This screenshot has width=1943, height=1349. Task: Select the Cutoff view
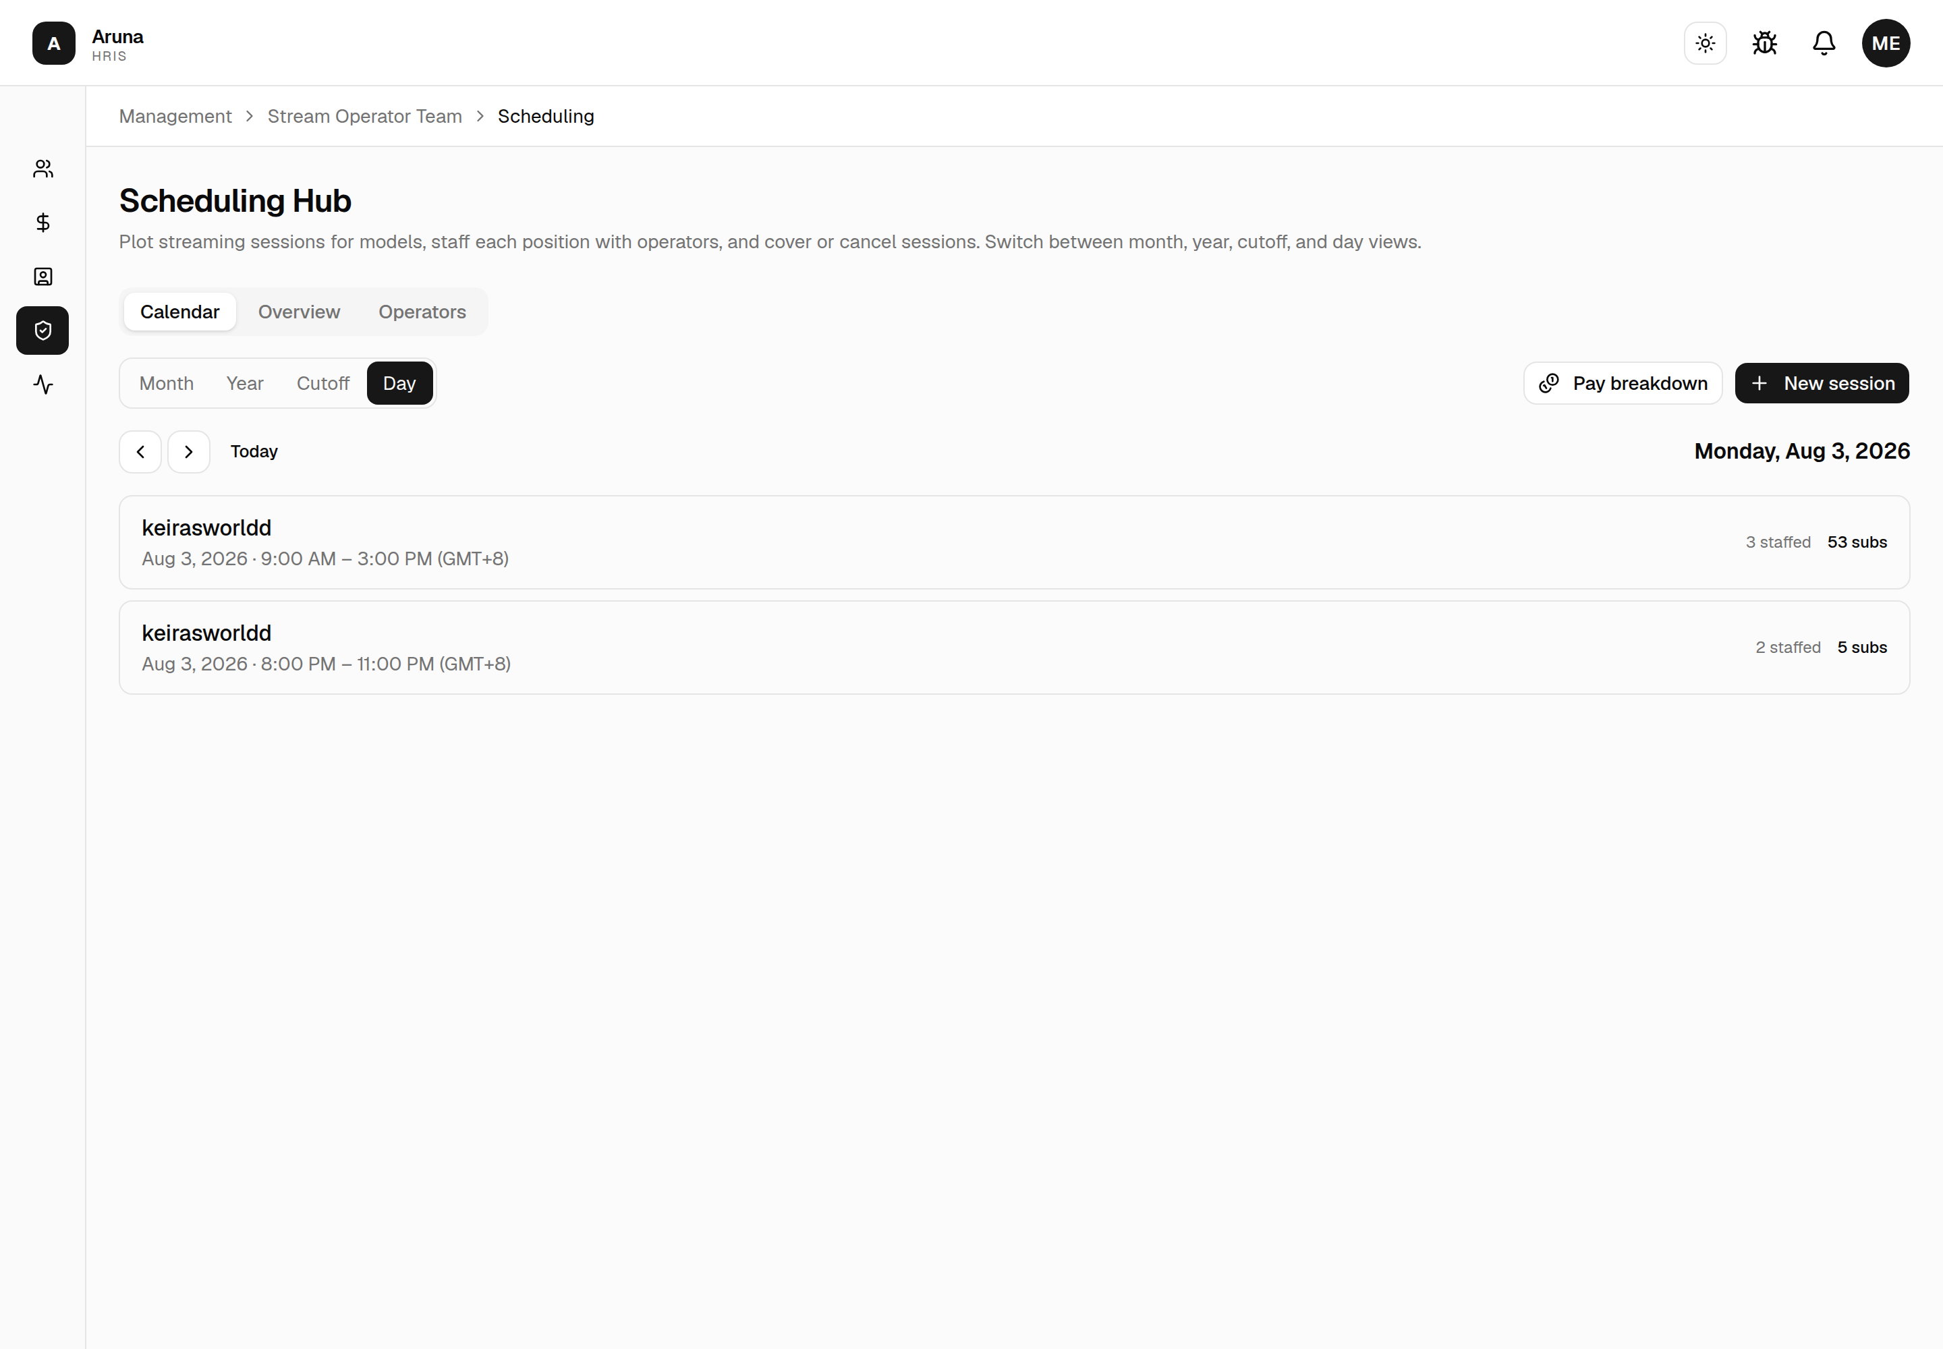[x=323, y=384]
